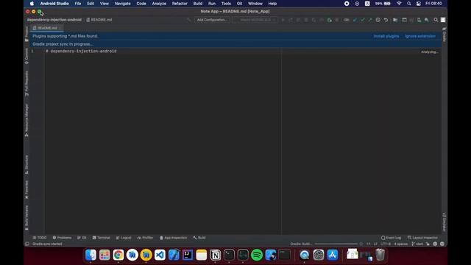Click the Ignore extension link
Screen dimensions: 471x265
[x=420, y=36]
